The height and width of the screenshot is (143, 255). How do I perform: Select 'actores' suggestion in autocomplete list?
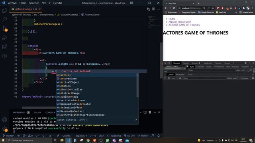[96, 75]
